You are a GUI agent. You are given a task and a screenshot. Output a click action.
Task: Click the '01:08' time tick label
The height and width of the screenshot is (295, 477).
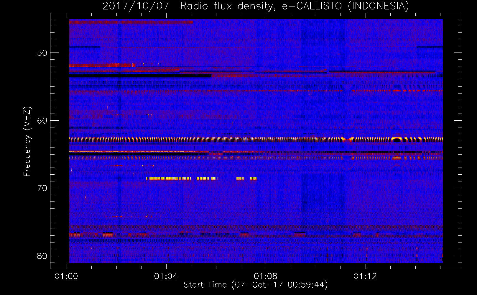[266, 276]
